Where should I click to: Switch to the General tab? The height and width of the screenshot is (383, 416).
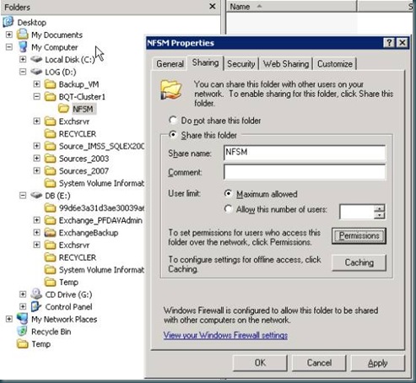pyautogui.click(x=170, y=64)
